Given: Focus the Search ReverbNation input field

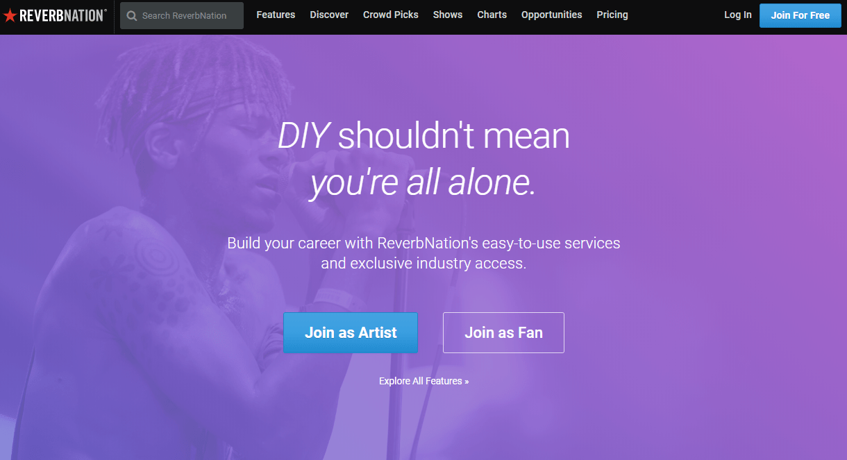Looking at the screenshot, I should point(182,15).
